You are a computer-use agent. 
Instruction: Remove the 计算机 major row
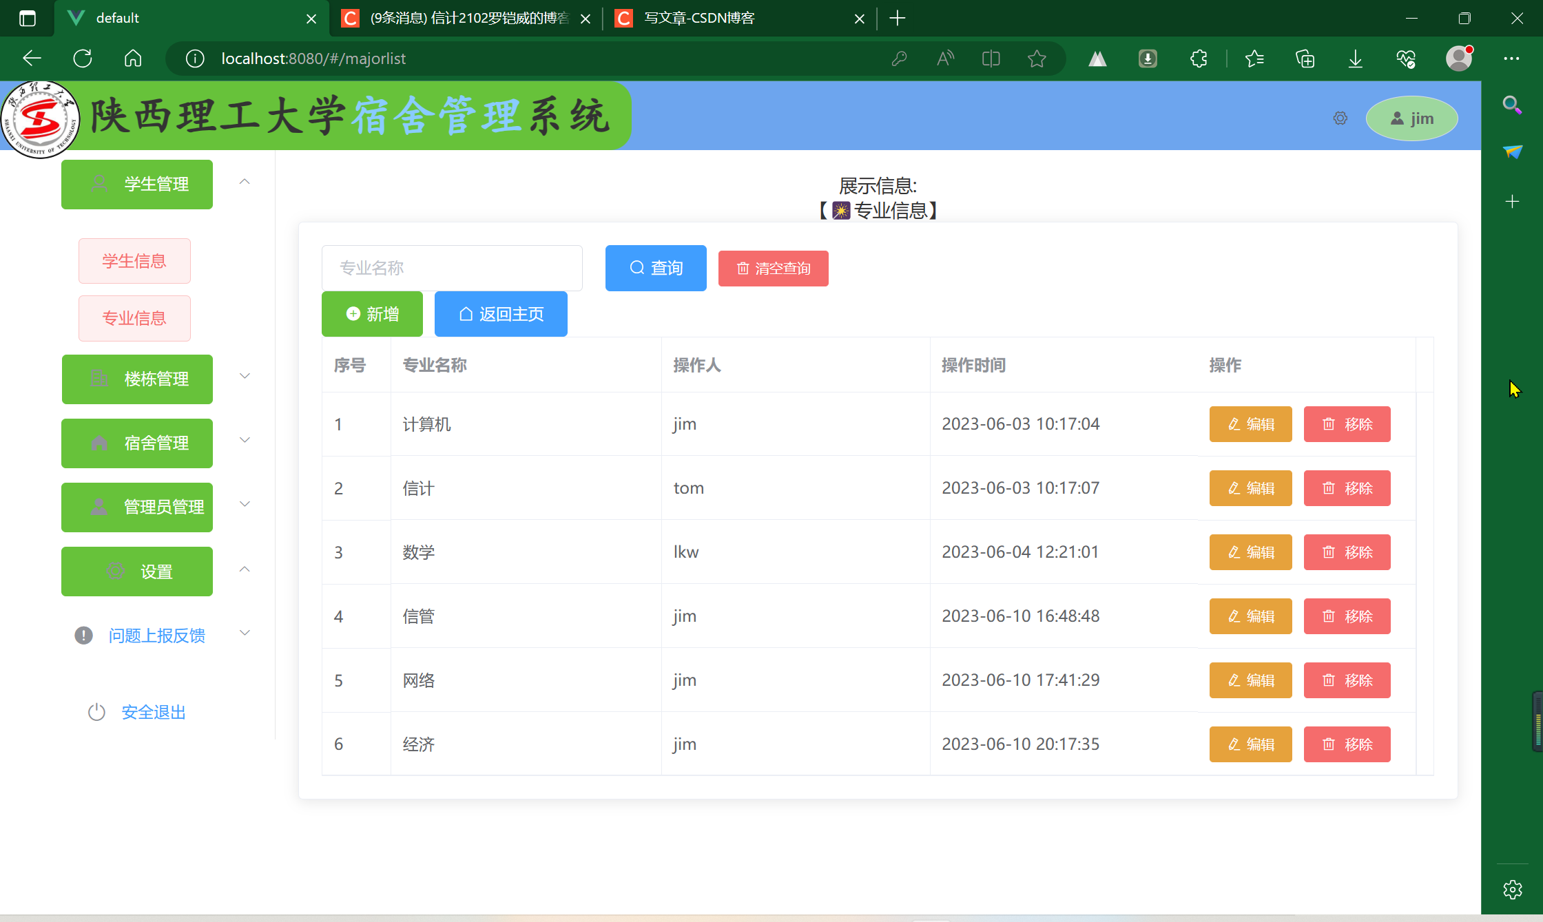tap(1347, 424)
